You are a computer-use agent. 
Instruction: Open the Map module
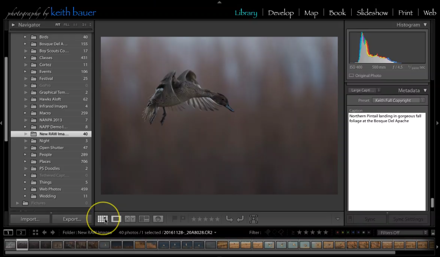click(311, 12)
